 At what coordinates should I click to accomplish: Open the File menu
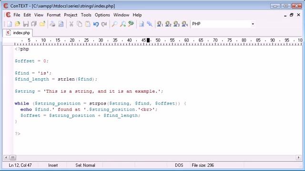pos(17,15)
